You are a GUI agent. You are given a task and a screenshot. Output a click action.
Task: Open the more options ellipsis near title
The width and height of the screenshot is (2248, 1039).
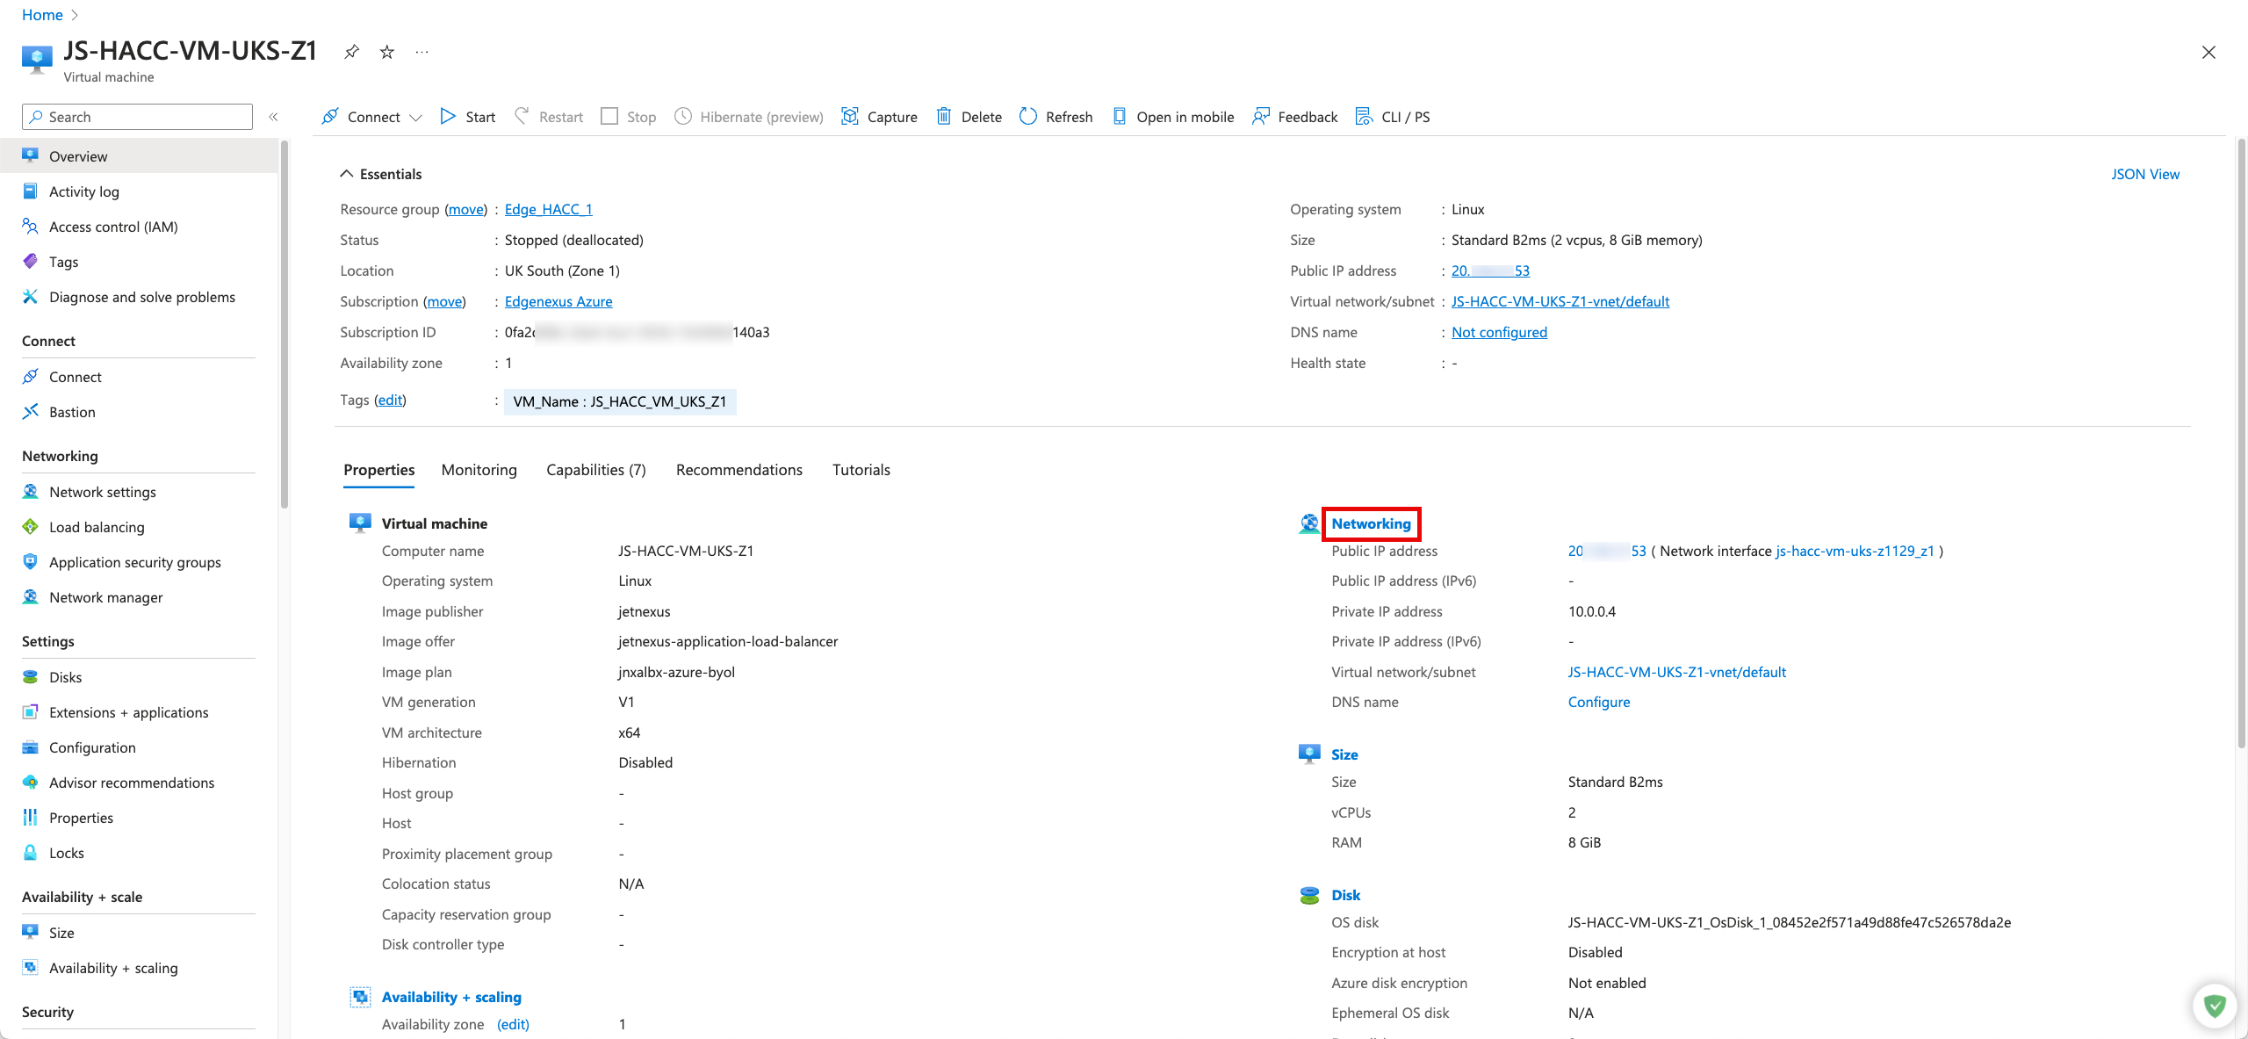[x=422, y=52]
